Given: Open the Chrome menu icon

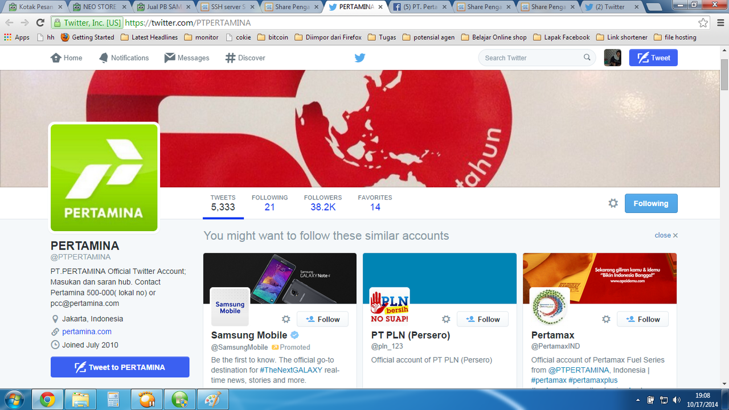Looking at the screenshot, I should [x=719, y=23].
